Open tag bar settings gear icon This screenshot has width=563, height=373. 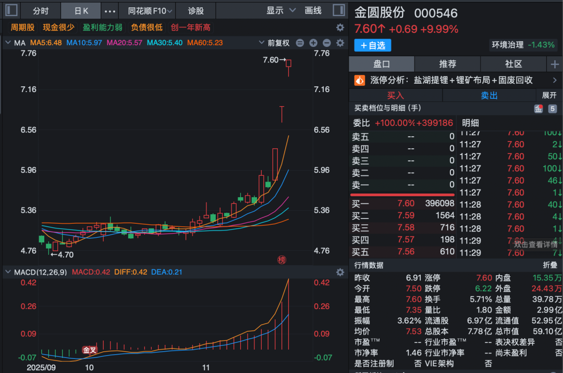point(340,28)
